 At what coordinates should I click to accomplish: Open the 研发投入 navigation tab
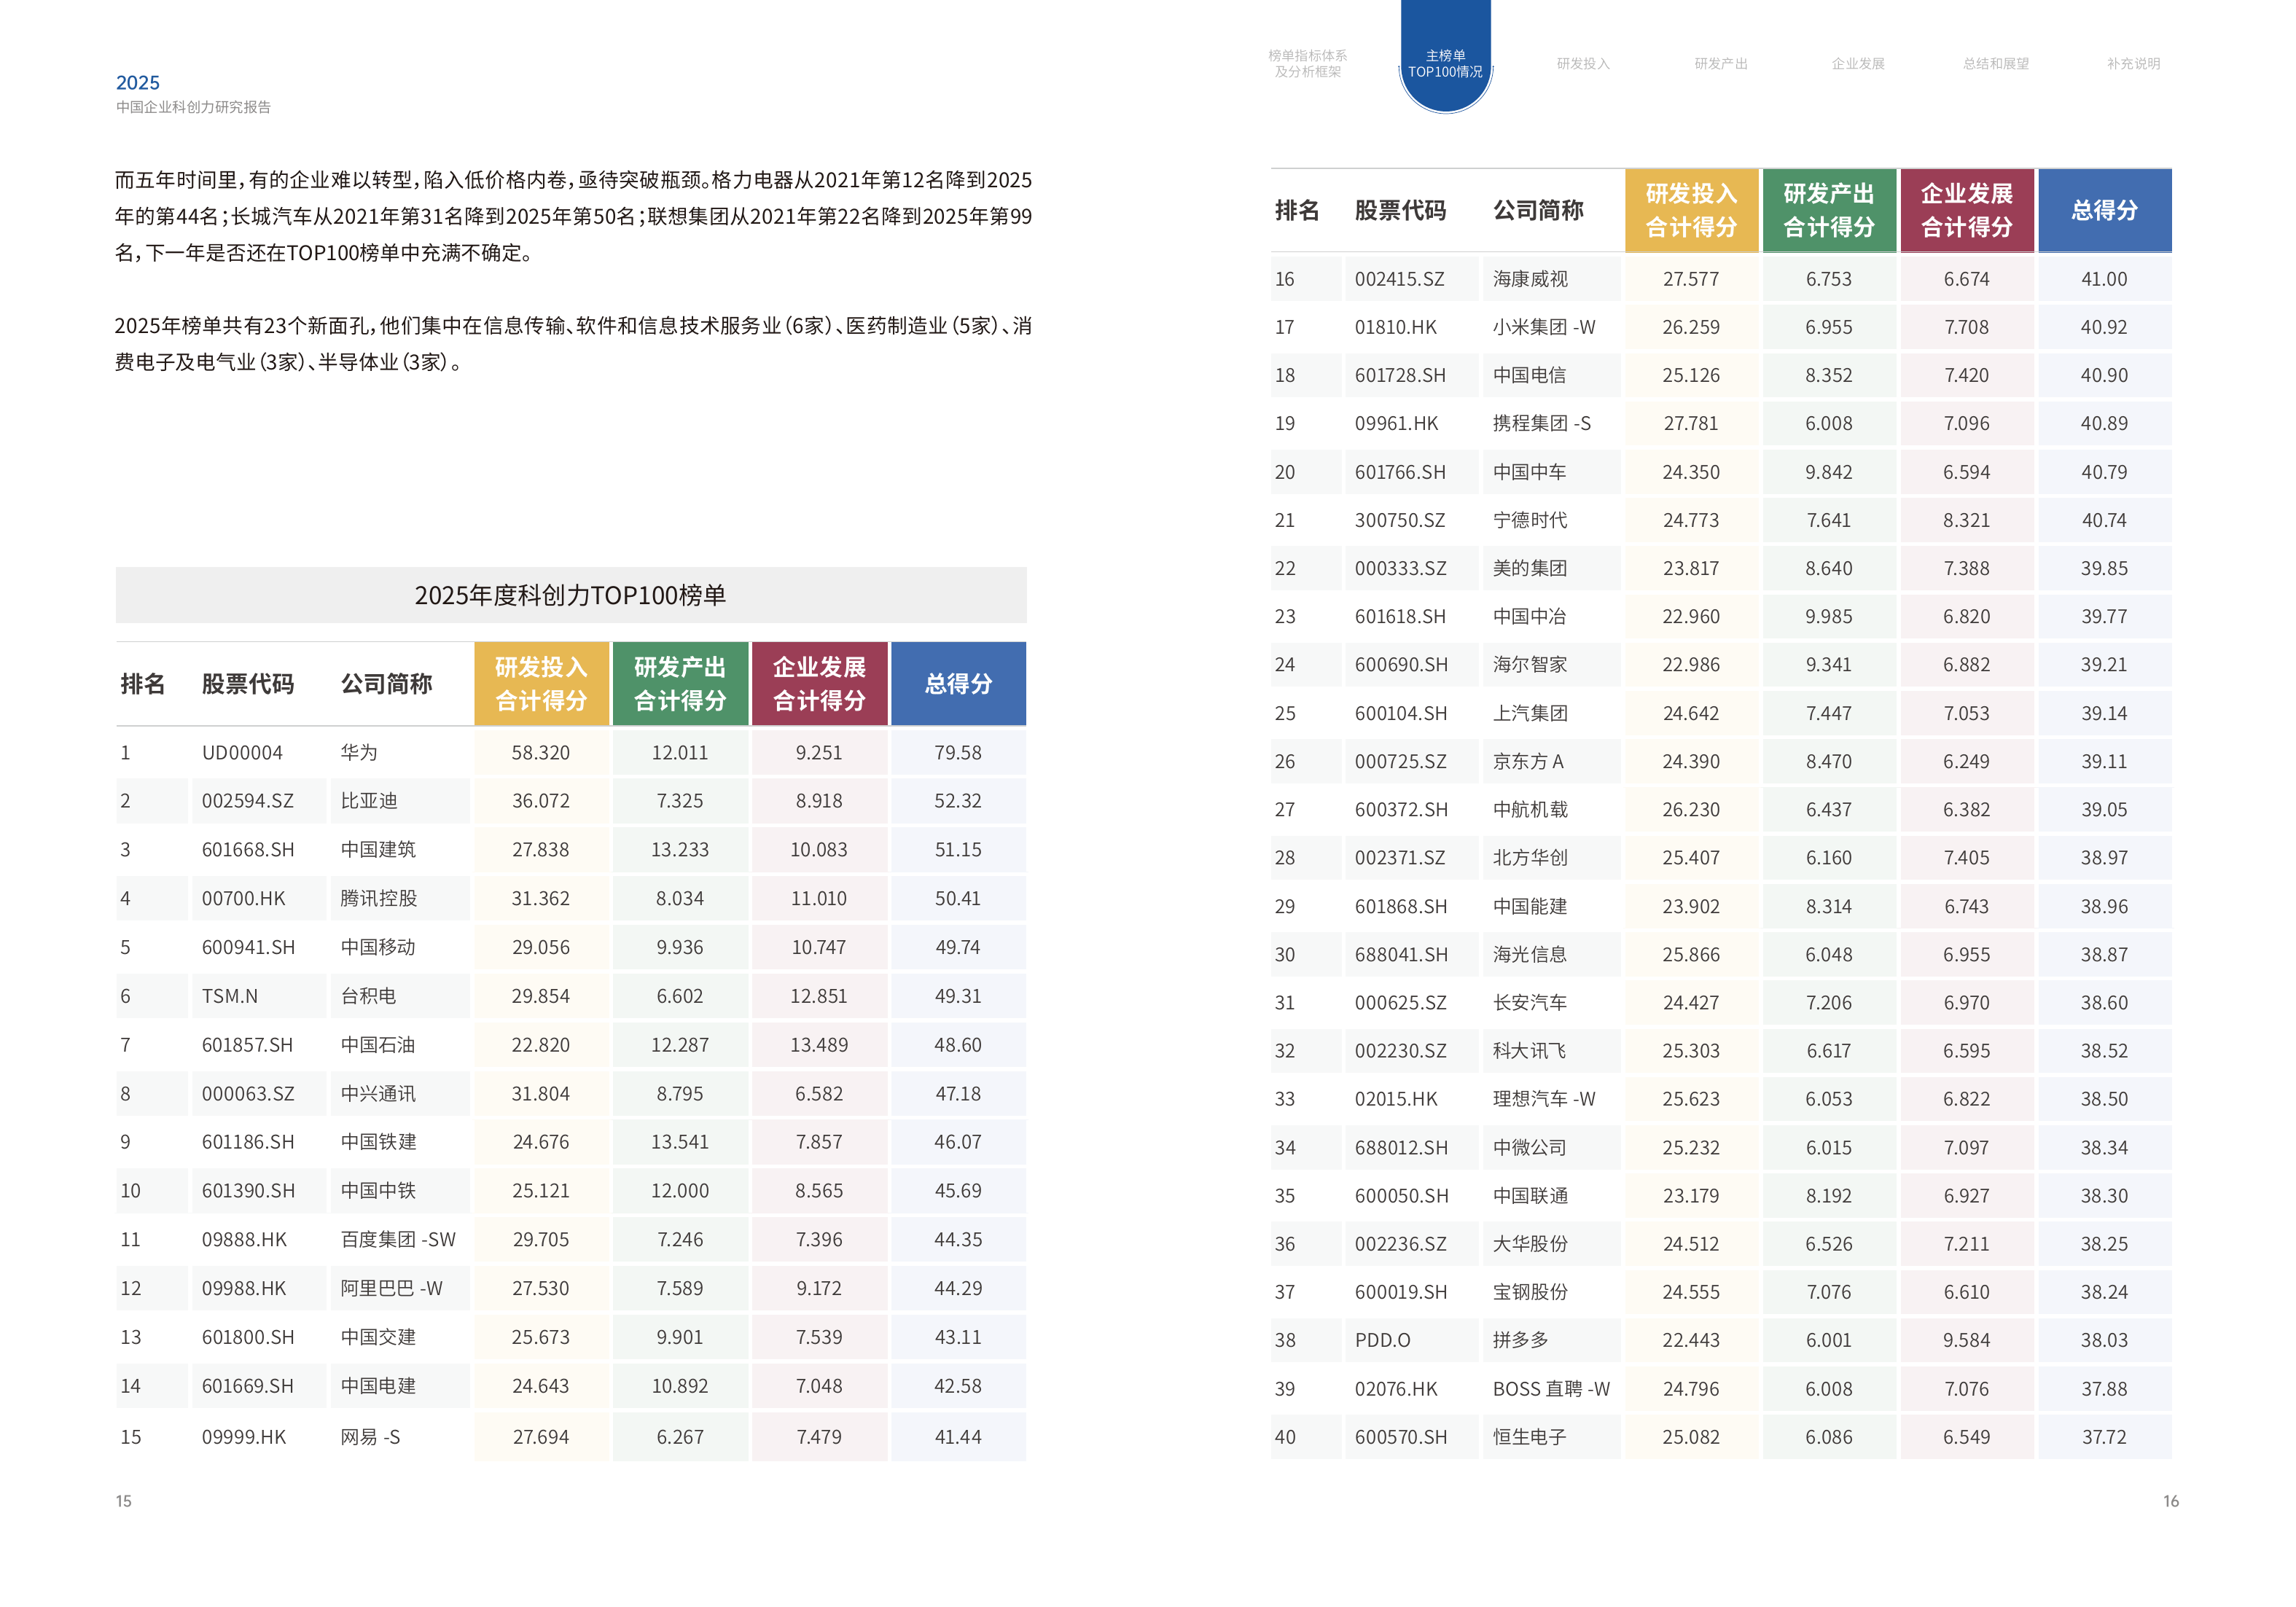1582,64
